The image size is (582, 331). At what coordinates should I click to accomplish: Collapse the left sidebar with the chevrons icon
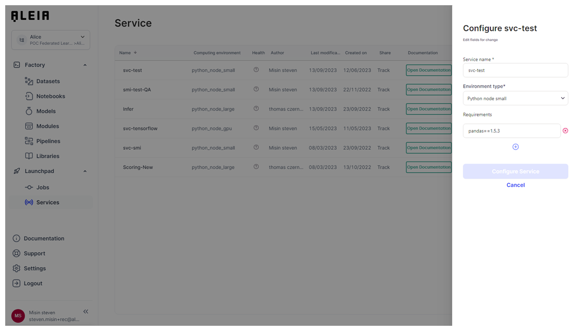click(x=86, y=311)
